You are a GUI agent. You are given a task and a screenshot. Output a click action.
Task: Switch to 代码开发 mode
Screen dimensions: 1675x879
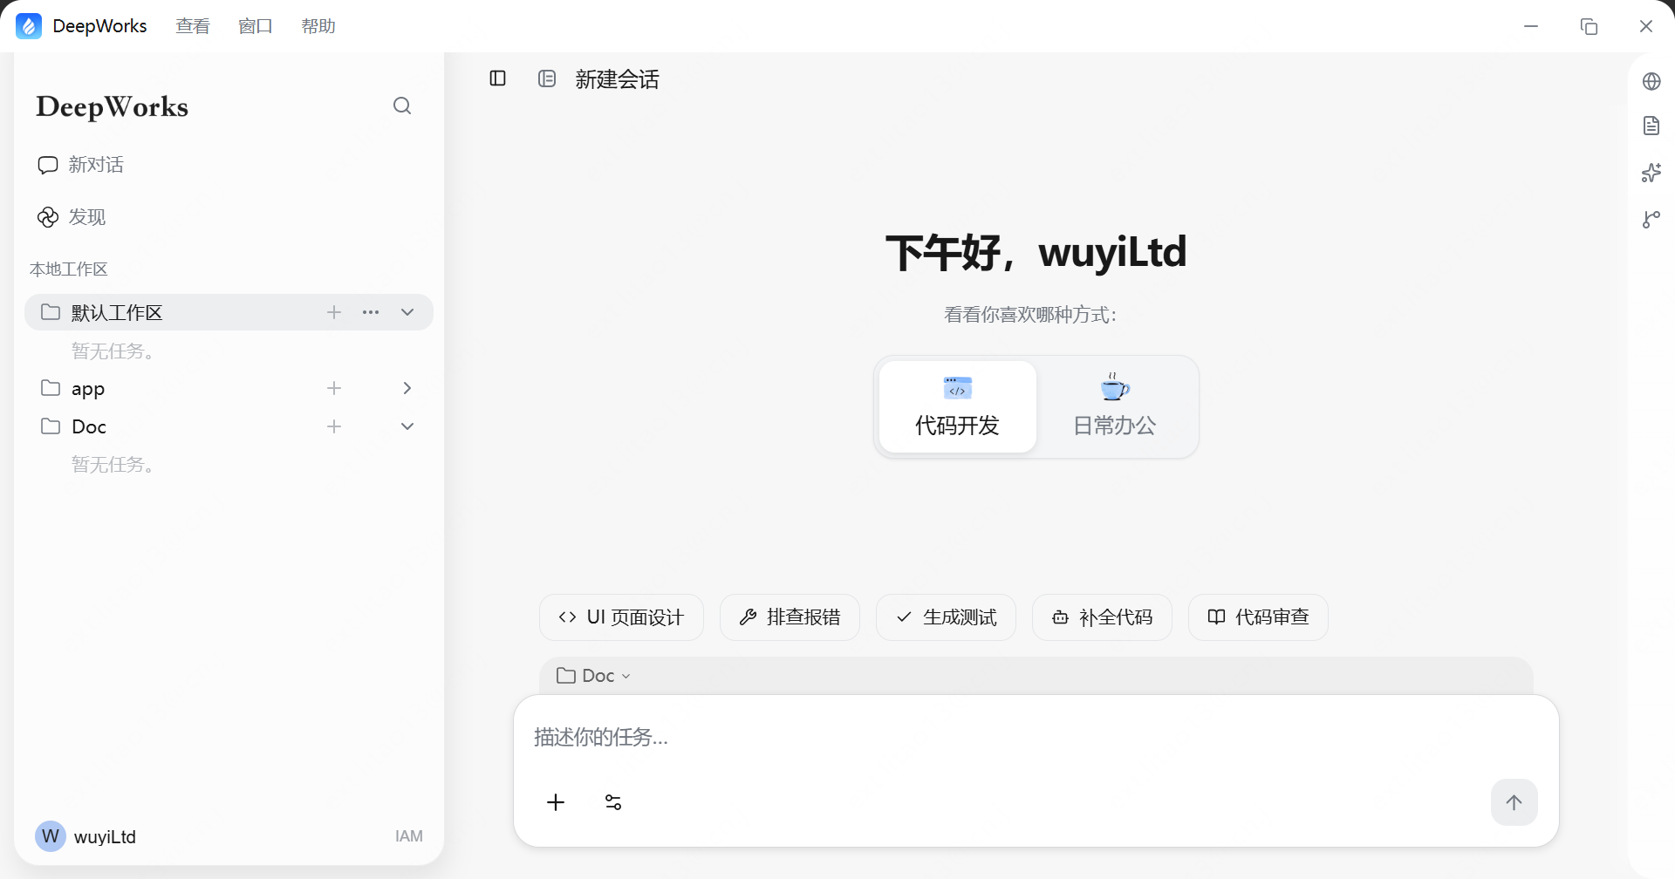tap(958, 406)
